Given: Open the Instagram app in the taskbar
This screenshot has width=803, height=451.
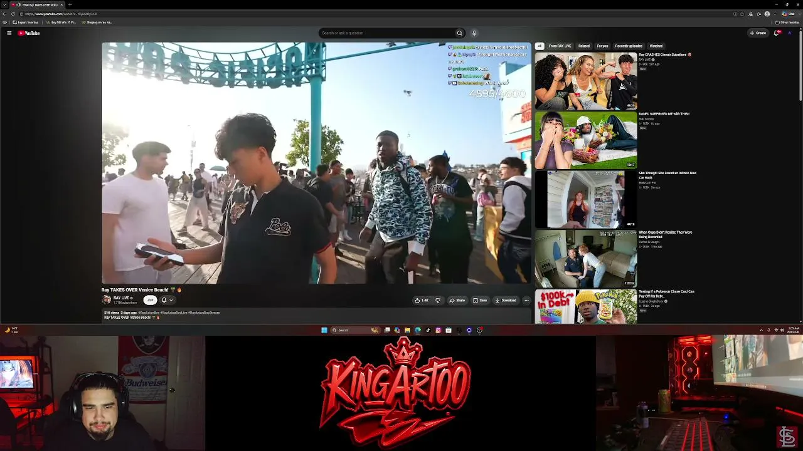Looking at the screenshot, I should pyautogui.click(x=438, y=330).
